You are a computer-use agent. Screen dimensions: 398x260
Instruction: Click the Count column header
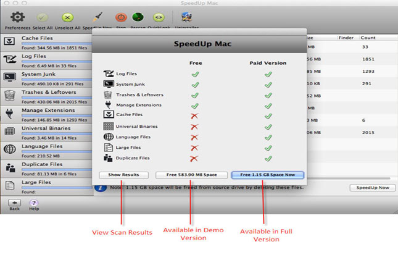(368, 38)
